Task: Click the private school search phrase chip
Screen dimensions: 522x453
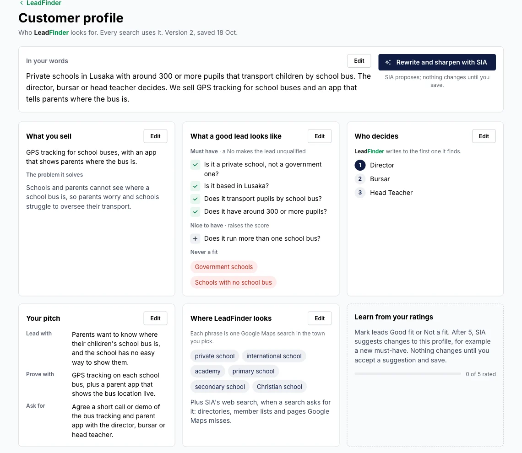Action: point(214,356)
